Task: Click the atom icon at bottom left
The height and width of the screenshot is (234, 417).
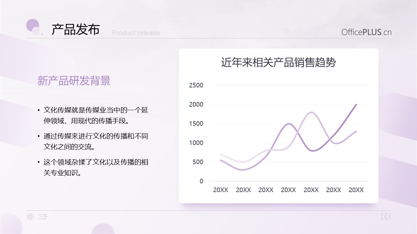Action: [30, 216]
